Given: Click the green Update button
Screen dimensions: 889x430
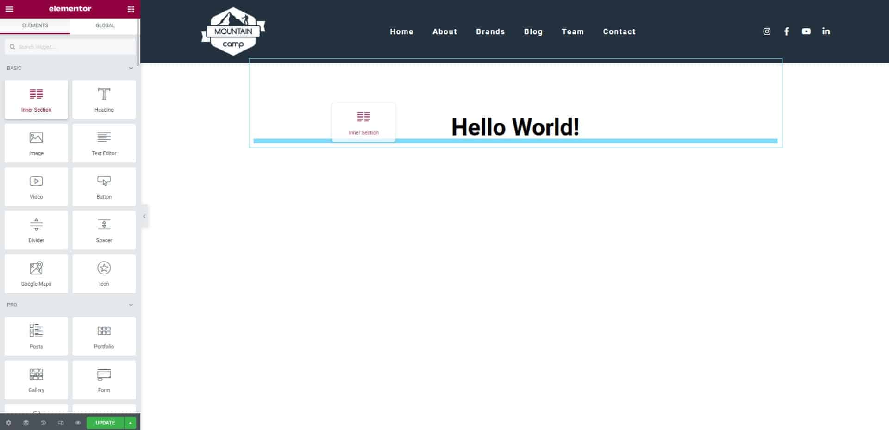Looking at the screenshot, I should [105, 423].
